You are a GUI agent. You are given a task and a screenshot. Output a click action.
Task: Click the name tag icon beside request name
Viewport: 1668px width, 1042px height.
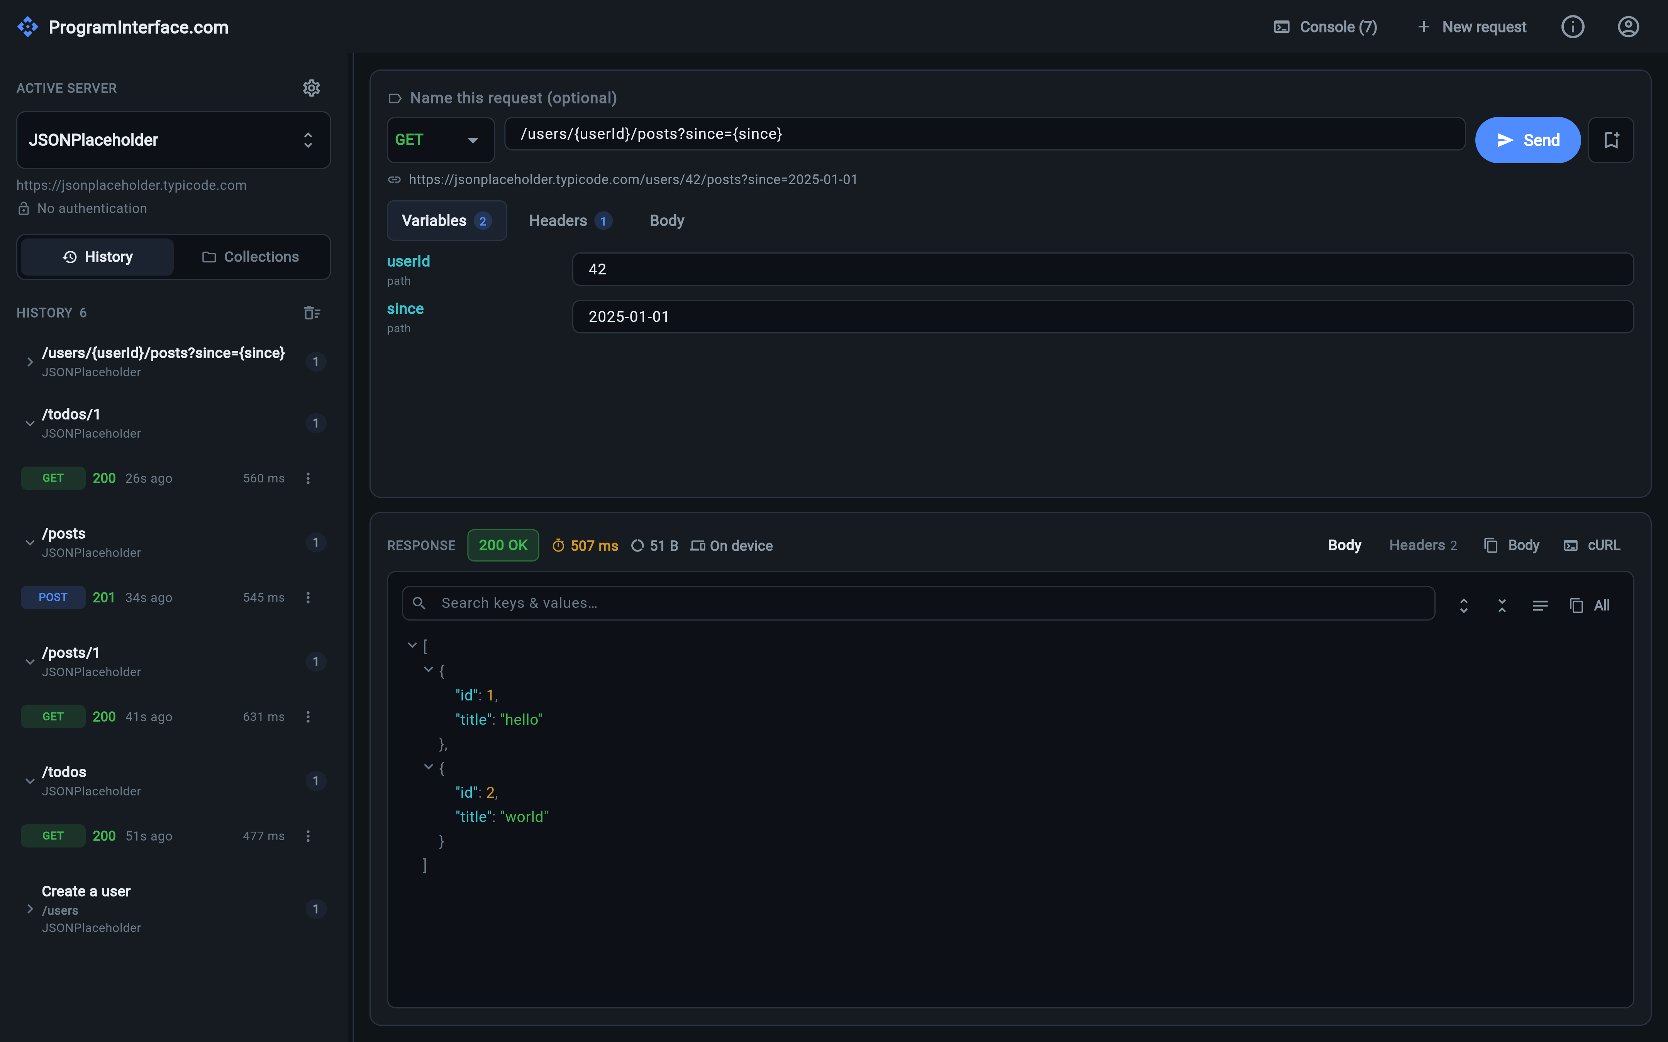click(x=395, y=98)
